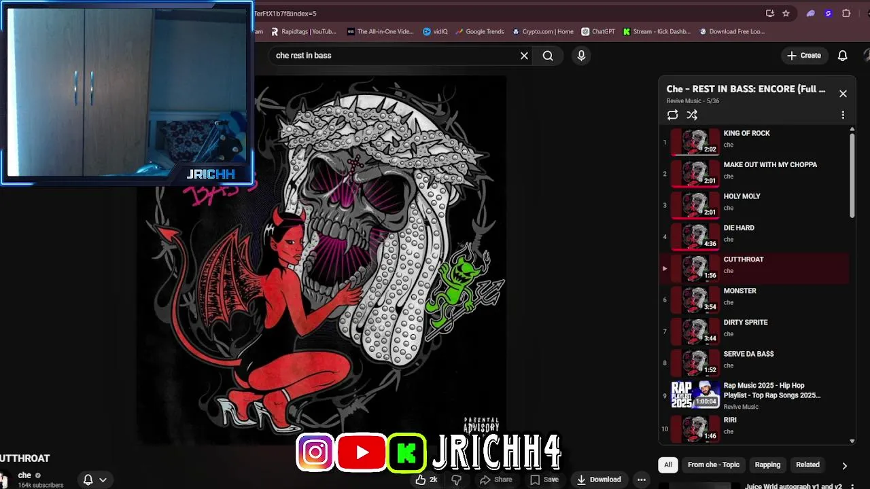Open Stream - Kick Dashboard bookmark

click(657, 31)
